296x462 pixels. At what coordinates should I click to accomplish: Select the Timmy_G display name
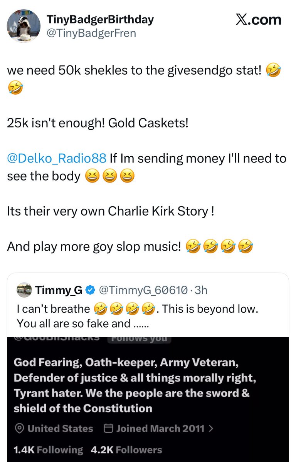click(x=59, y=290)
